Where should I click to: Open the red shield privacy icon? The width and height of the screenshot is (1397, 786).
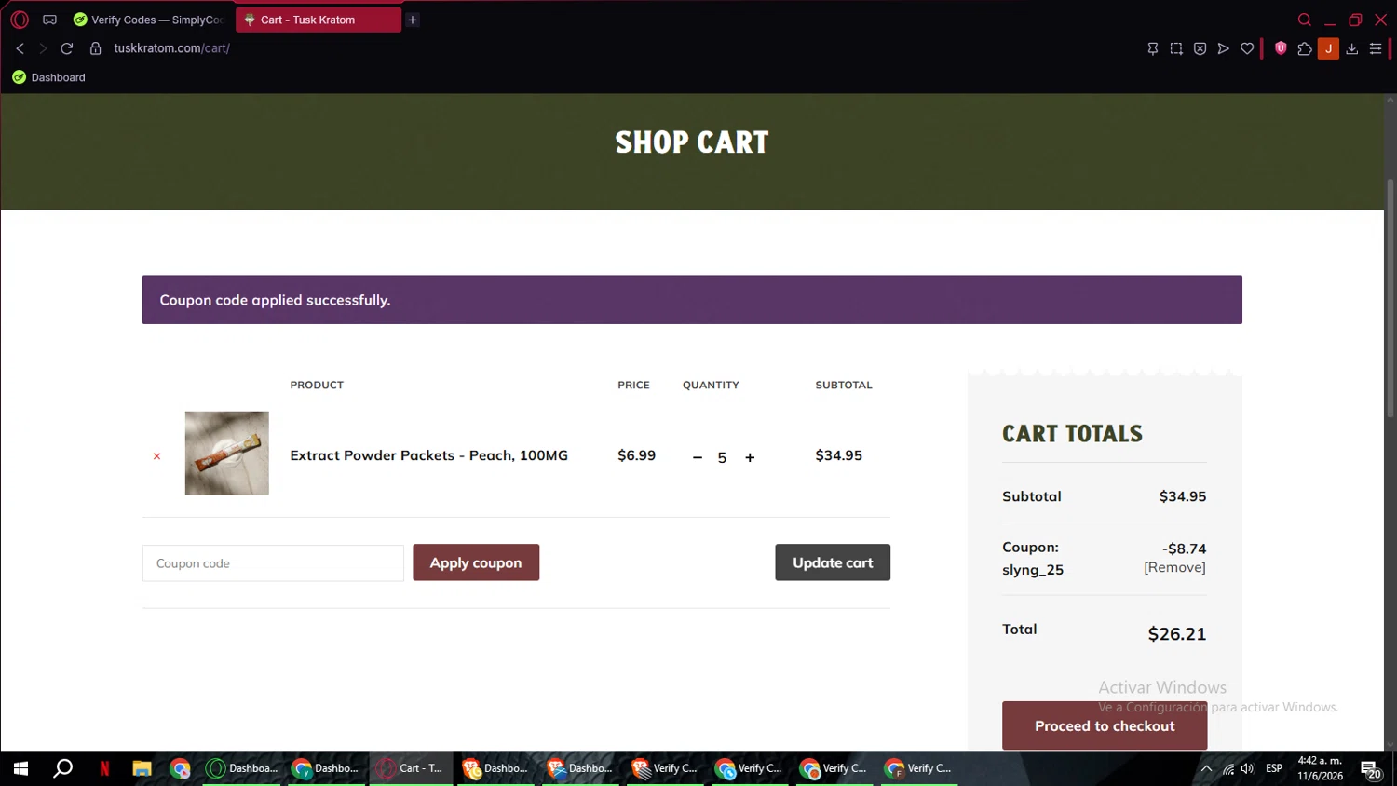1281,48
